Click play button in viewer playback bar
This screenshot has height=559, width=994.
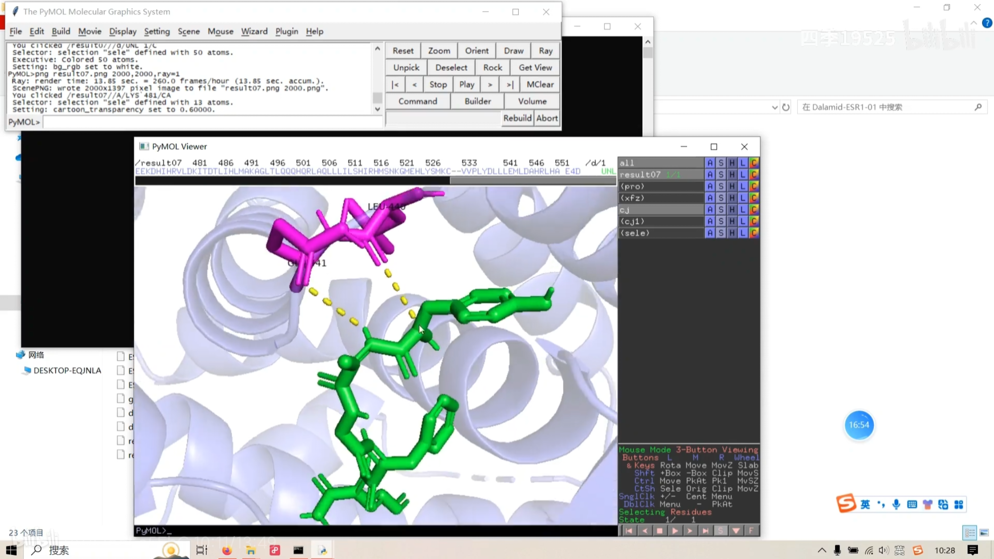coord(675,531)
